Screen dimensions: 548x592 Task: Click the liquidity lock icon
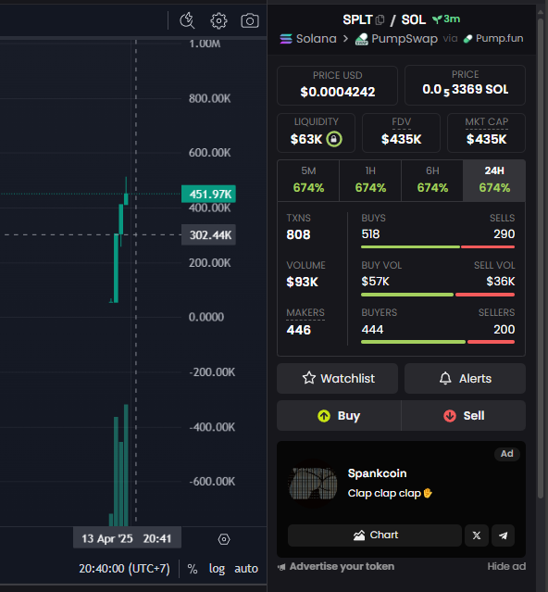tap(334, 139)
